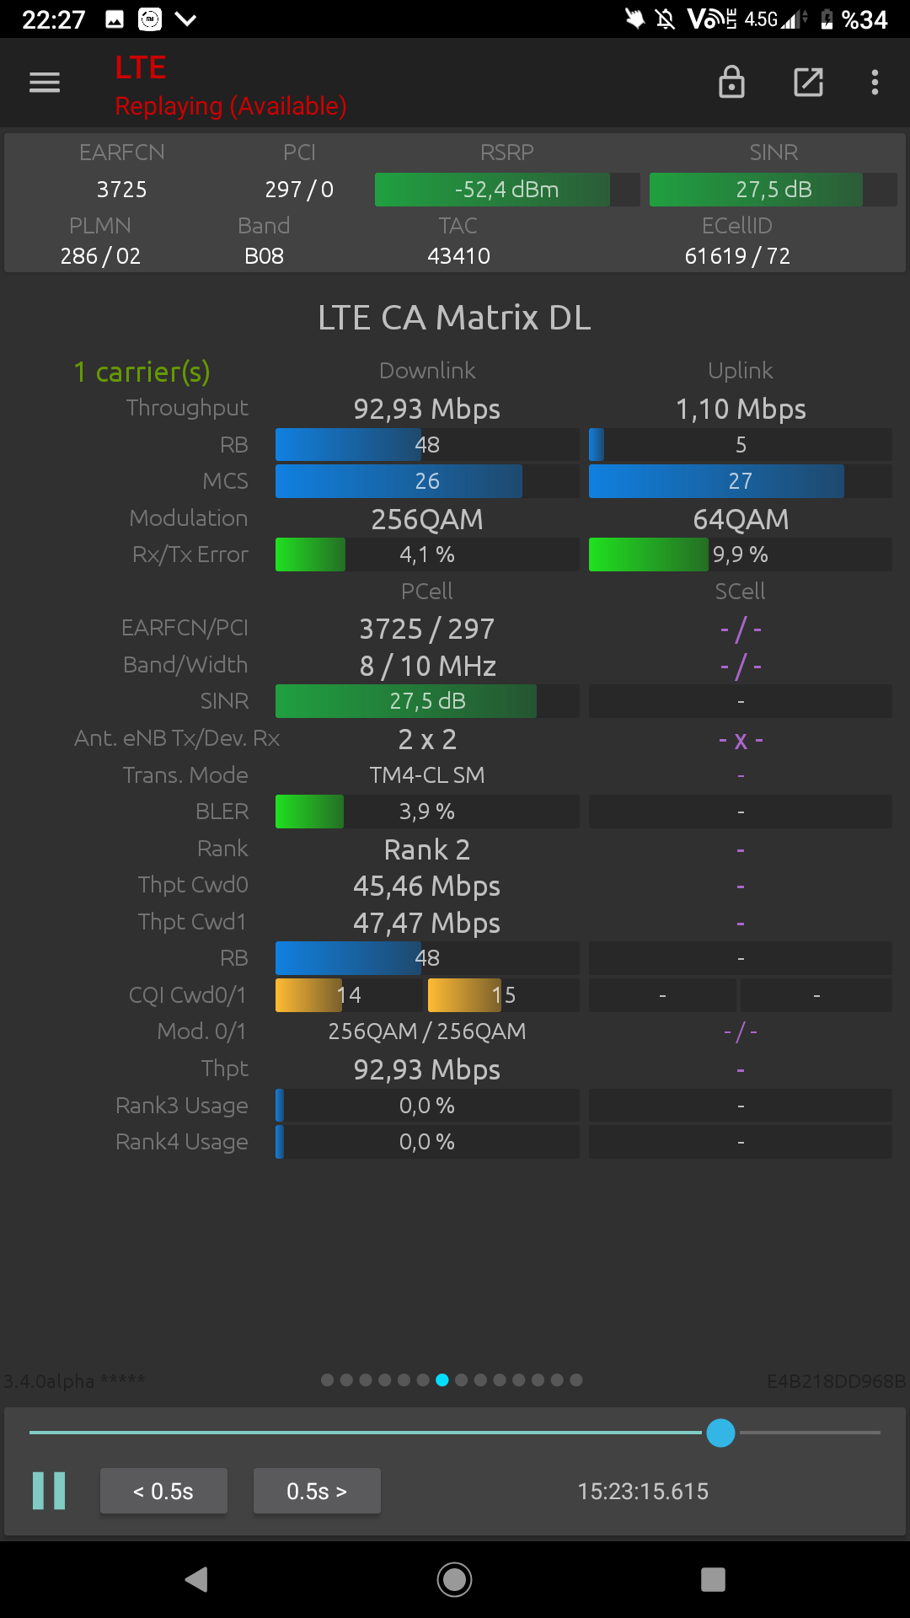Tap the SINR 27,5 dB header bar
The width and height of the screenshot is (910, 1618).
pyautogui.click(x=773, y=190)
